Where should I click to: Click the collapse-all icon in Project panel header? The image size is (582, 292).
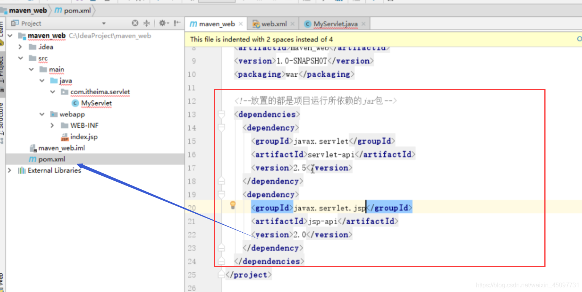146,24
